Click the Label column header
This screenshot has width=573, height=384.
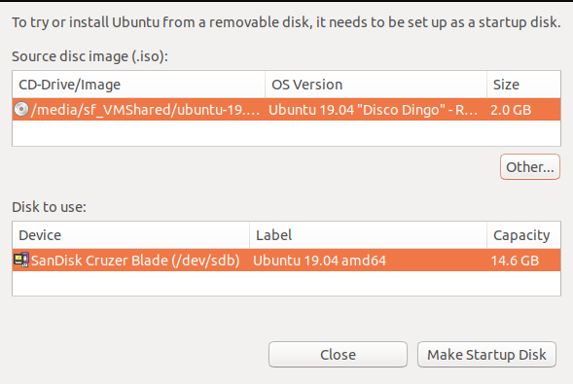[x=368, y=235]
